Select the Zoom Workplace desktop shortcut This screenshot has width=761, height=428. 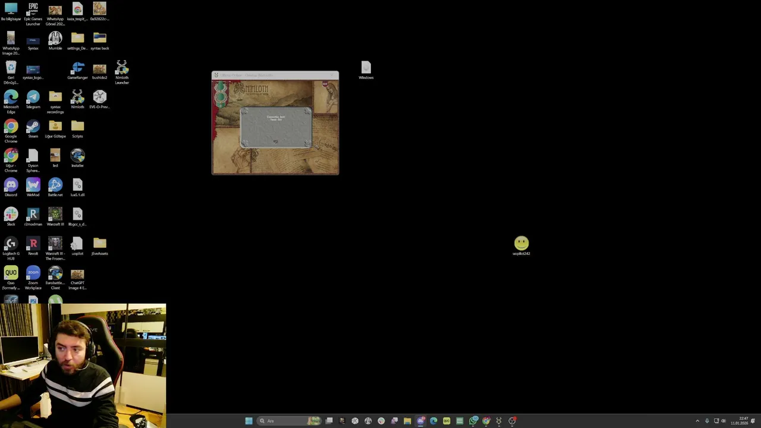33,278
